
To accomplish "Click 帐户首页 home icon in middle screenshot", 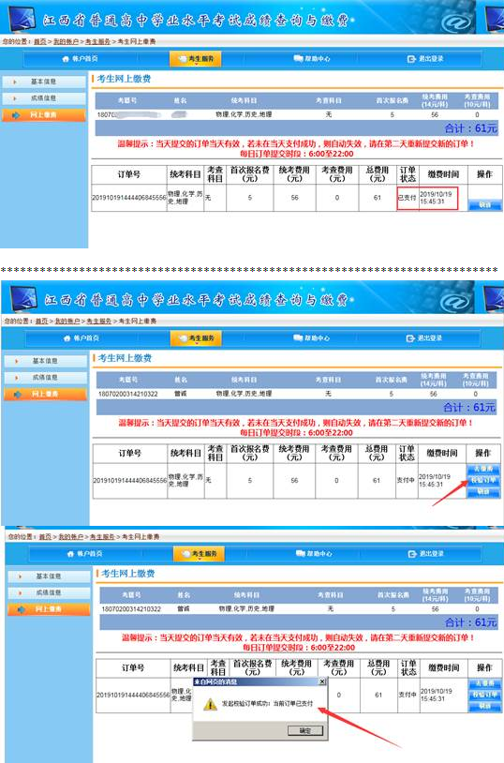I will [x=67, y=338].
